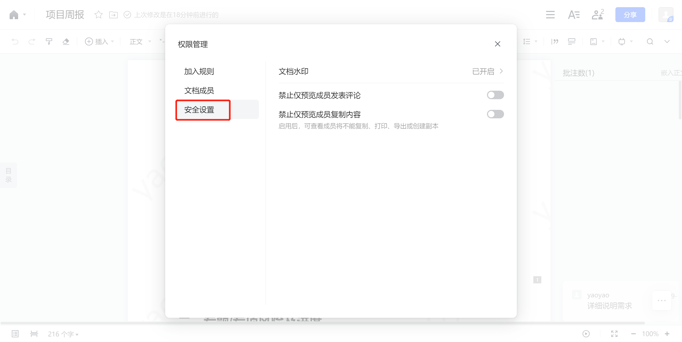Click the eraser clear-format icon
This screenshot has width=682, height=342.
tap(66, 41)
